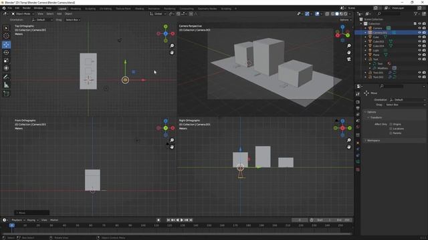
Task: Select the Add Cube tool in toolbar
Action: [6, 94]
